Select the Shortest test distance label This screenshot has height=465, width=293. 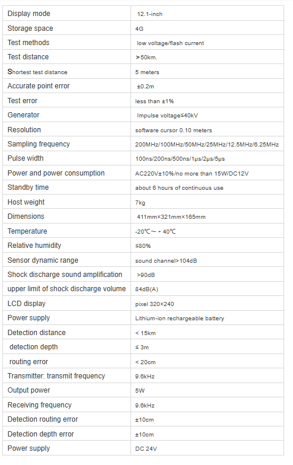[x=37, y=72]
